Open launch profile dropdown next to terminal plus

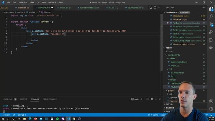[144, 99]
